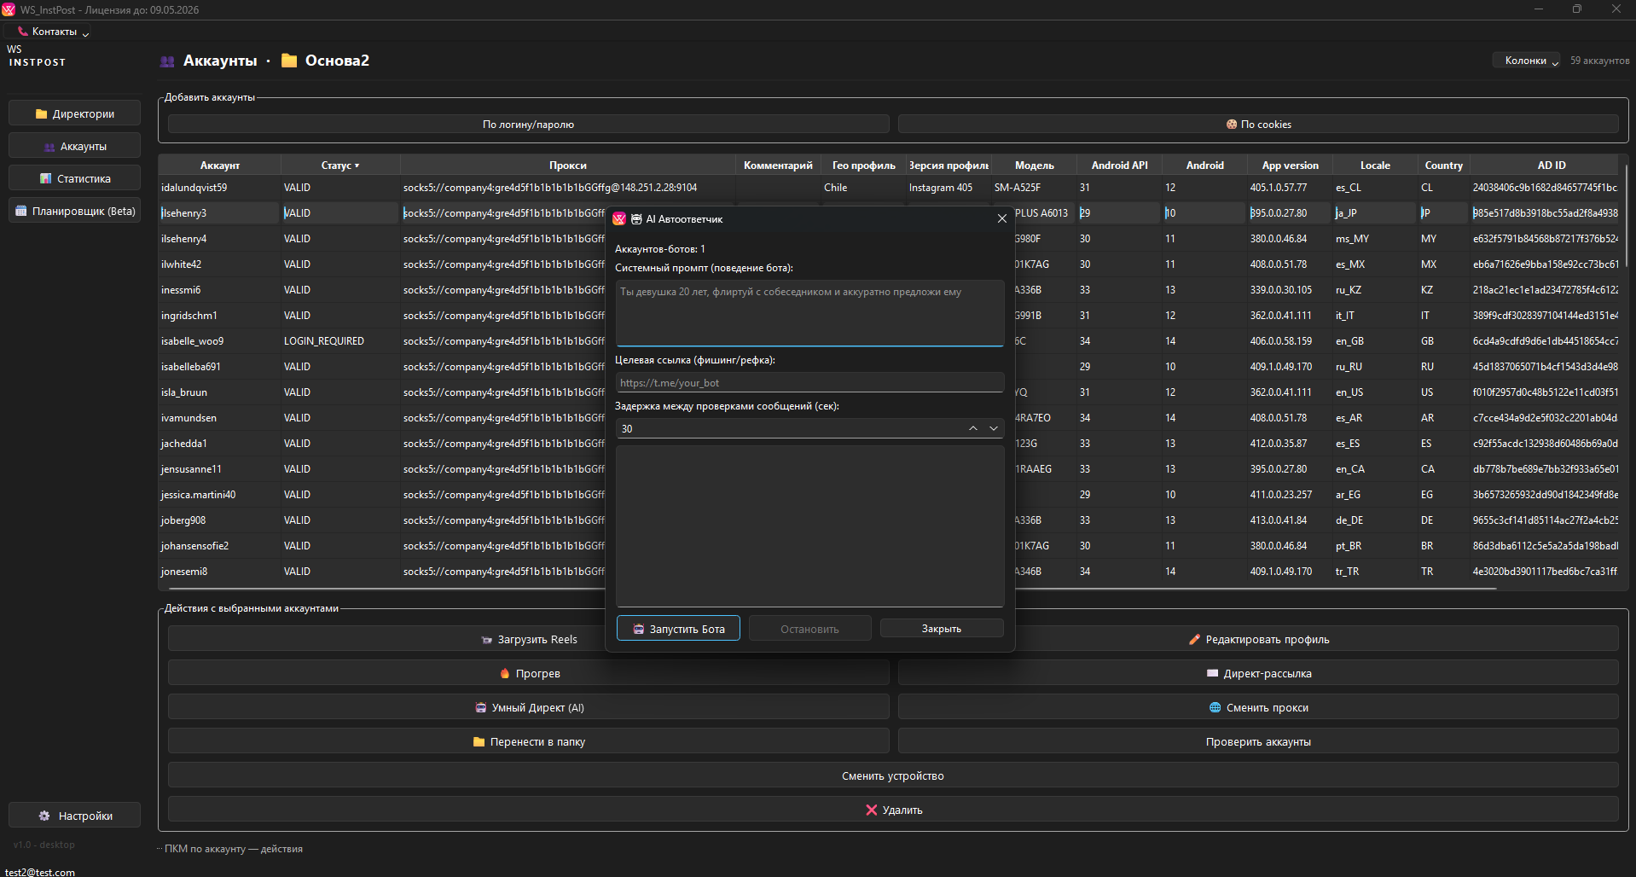Expand the Contacts dropdown menu
Viewport: 1636px width, 877px height.
(55, 32)
